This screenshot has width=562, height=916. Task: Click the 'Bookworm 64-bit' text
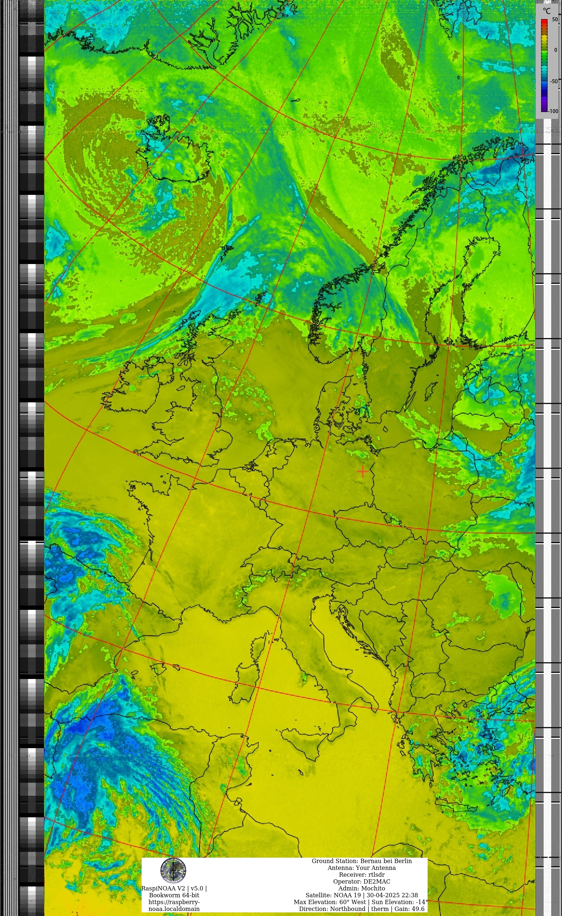tap(174, 895)
